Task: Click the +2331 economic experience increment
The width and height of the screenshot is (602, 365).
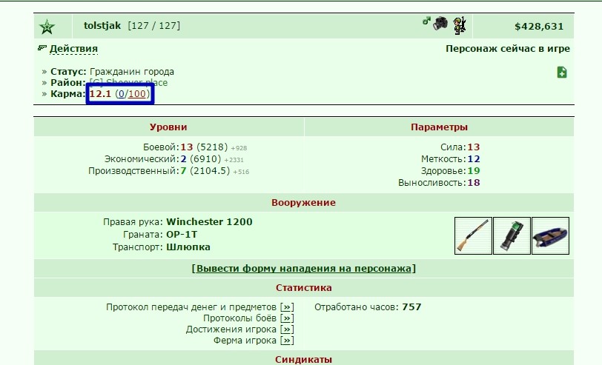Action: (234, 160)
